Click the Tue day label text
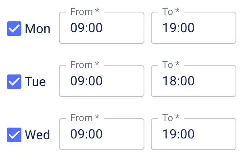The image size is (242, 161). 35,82
